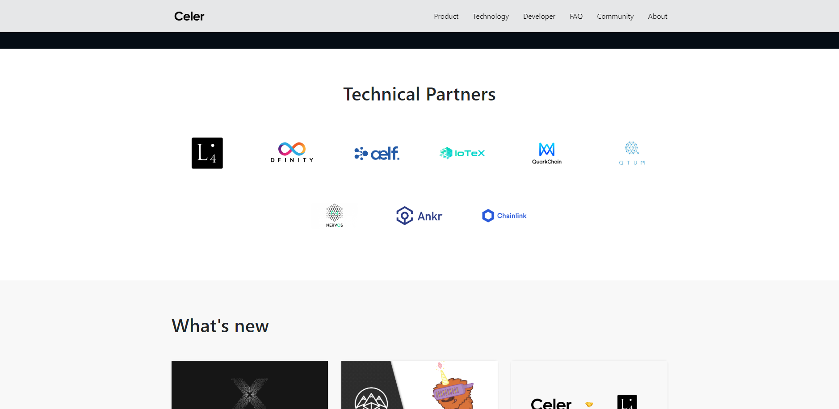Click the QuarkChain partner logo
This screenshot has height=409, width=839.
click(x=547, y=153)
